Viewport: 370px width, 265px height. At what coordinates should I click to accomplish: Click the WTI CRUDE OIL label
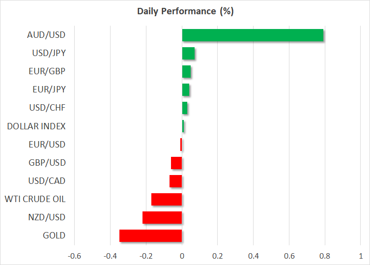pyautogui.click(x=35, y=199)
